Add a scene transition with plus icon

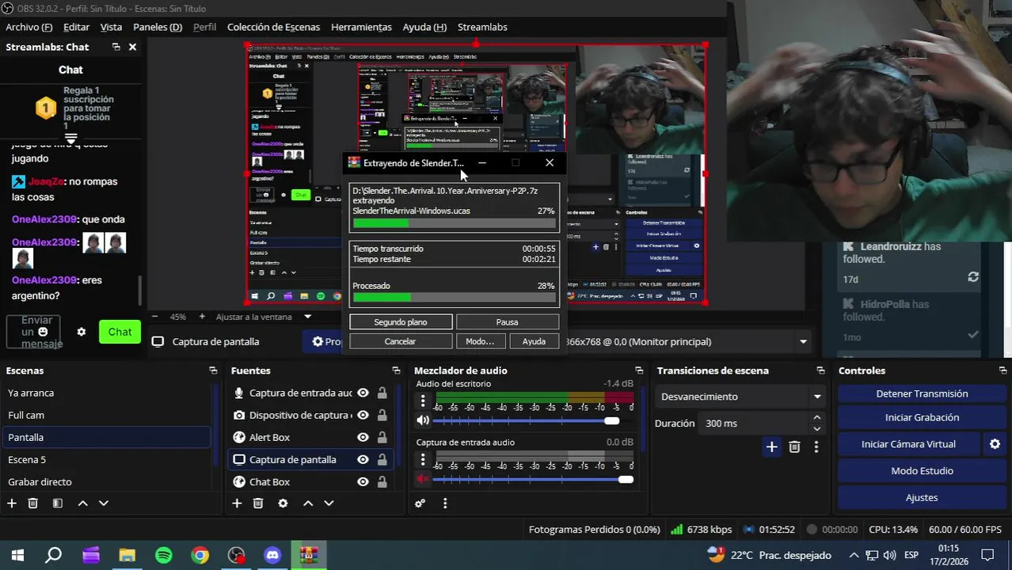(771, 447)
